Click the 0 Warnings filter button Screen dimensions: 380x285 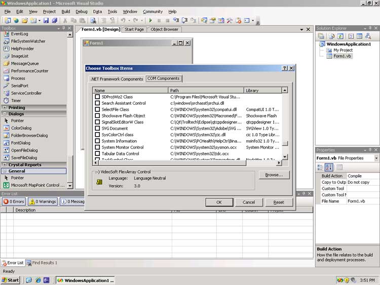click(x=43, y=201)
